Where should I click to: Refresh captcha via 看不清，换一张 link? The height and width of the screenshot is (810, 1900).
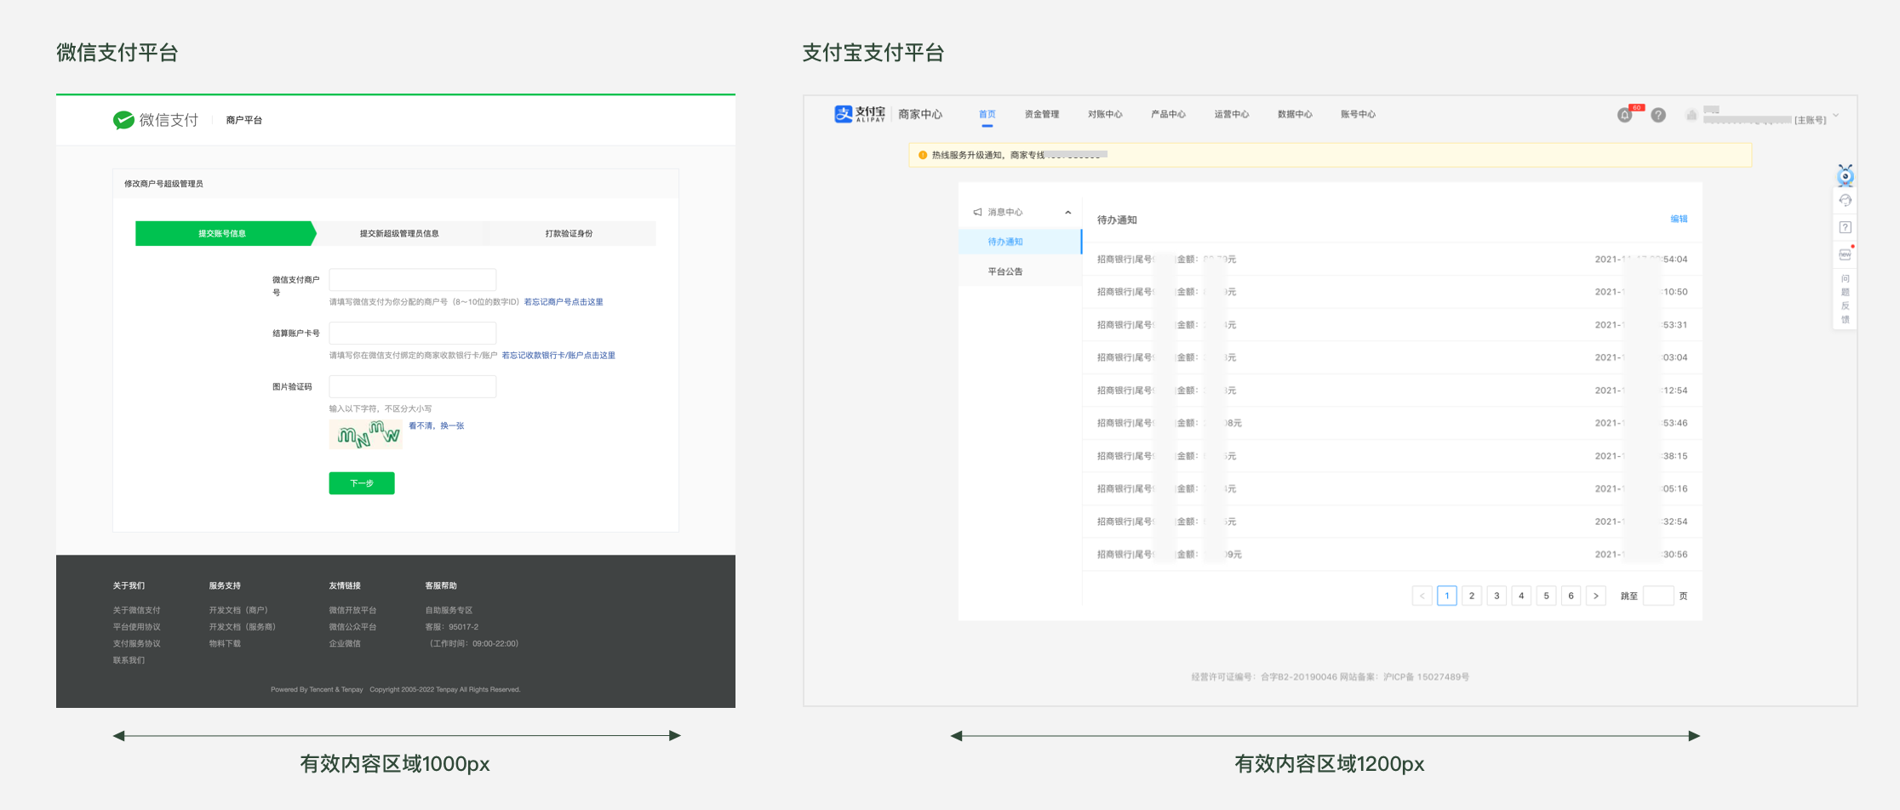click(x=436, y=425)
